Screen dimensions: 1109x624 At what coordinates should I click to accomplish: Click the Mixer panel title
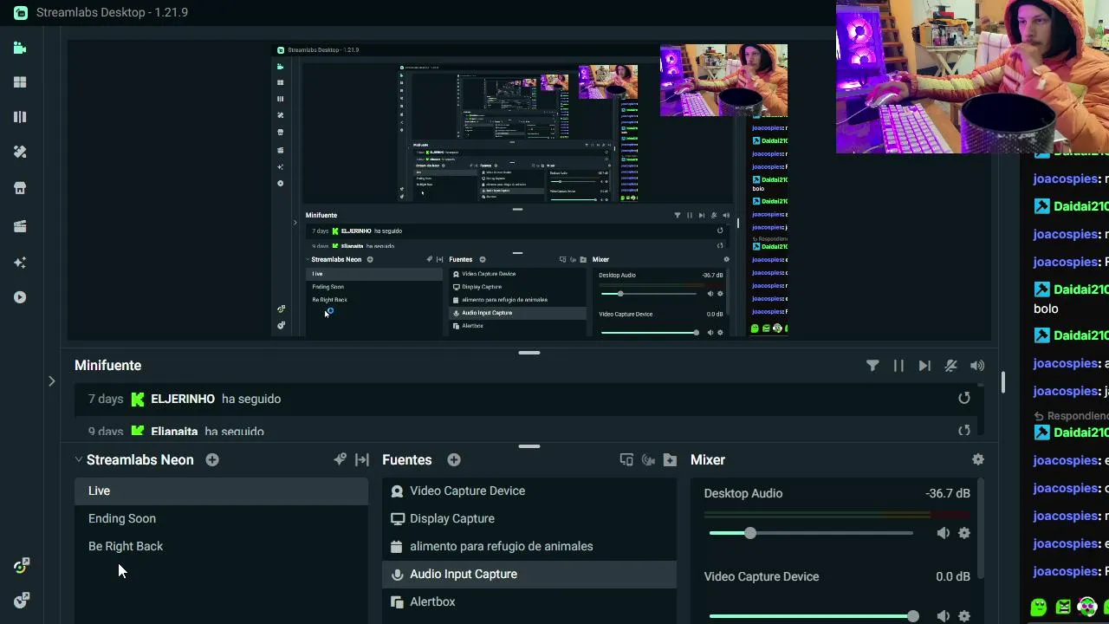[x=708, y=459]
